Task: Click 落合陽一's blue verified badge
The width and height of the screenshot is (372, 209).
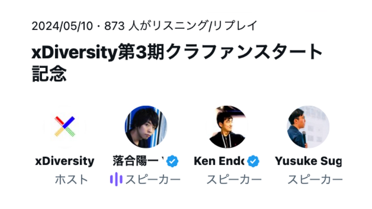Action: point(172,161)
